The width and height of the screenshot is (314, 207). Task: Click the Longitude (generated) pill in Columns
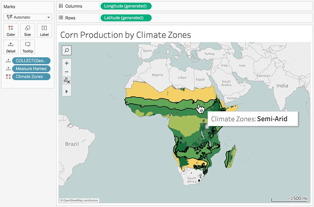coord(126,6)
